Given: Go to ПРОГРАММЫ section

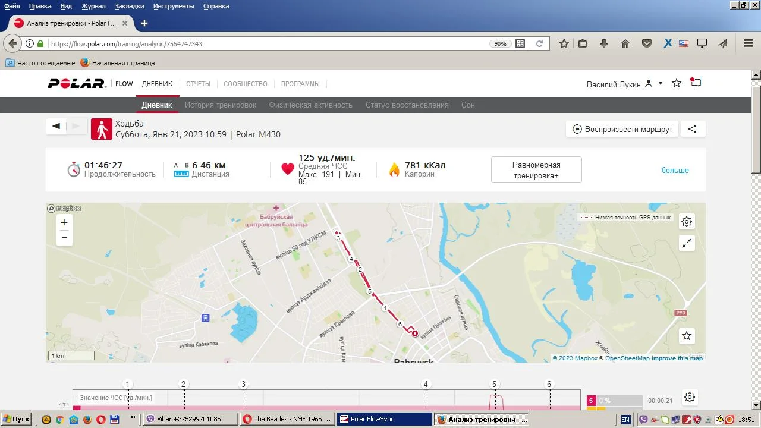Looking at the screenshot, I should 300,84.
